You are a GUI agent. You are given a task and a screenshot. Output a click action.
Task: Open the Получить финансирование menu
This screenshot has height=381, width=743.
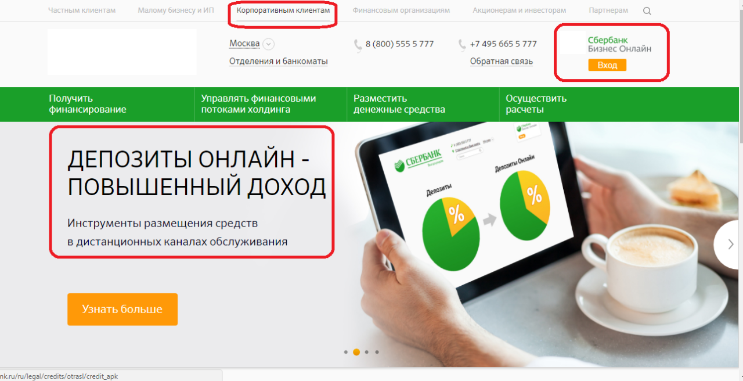point(88,104)
